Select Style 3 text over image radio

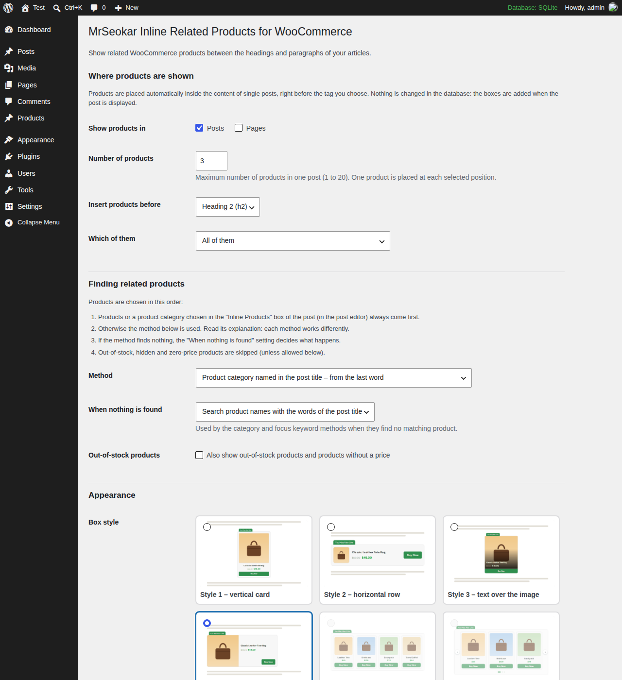coord(454,527)
